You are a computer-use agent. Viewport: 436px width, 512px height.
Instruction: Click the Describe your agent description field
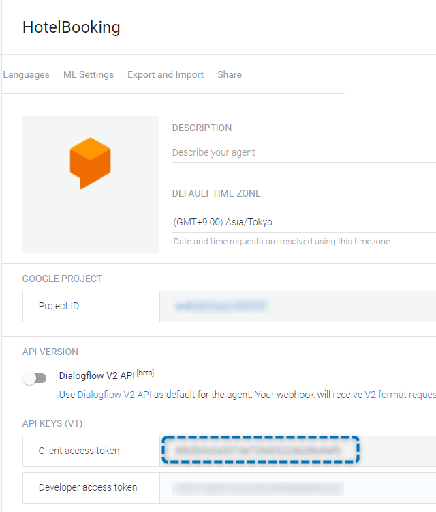click(304, 152)
